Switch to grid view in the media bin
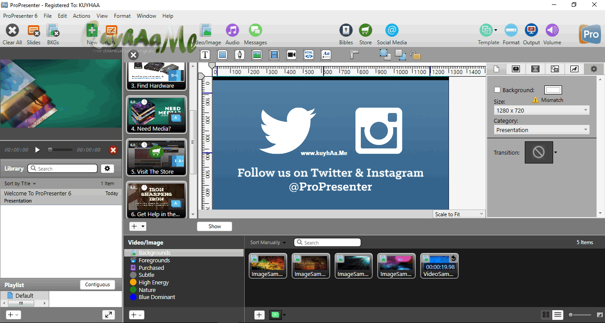605x323 pixels. click(546, 315)
